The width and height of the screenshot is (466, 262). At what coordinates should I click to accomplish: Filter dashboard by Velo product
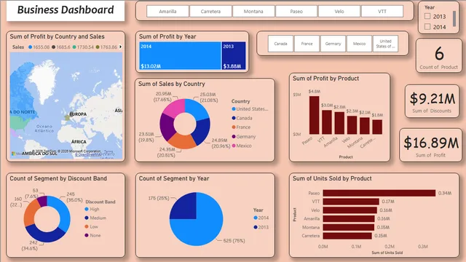[x=339, y=12]
